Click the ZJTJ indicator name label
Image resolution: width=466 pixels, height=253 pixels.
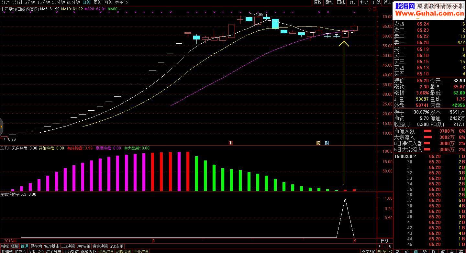(5, 148)
